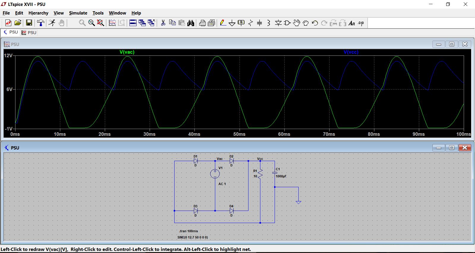The image size is (475, 253).
Task: Click the .tran 100ms directive
Action: point(189,231)
